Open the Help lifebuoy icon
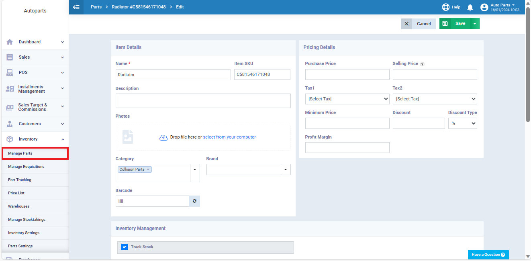The width and height of the screenshot is (531, 261). coord(445,7)
